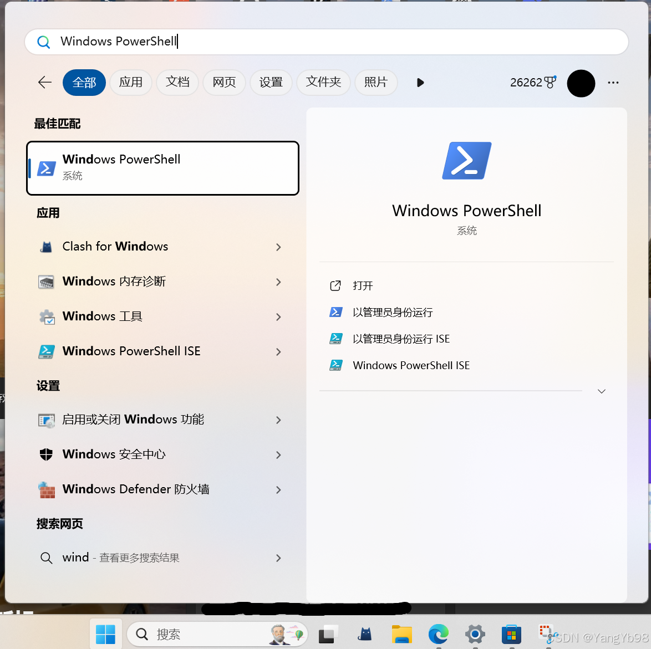Viewport: 651px width, 649px height.
Task: Select the Windows 安全中心 result text
Action: pos(114,454)
